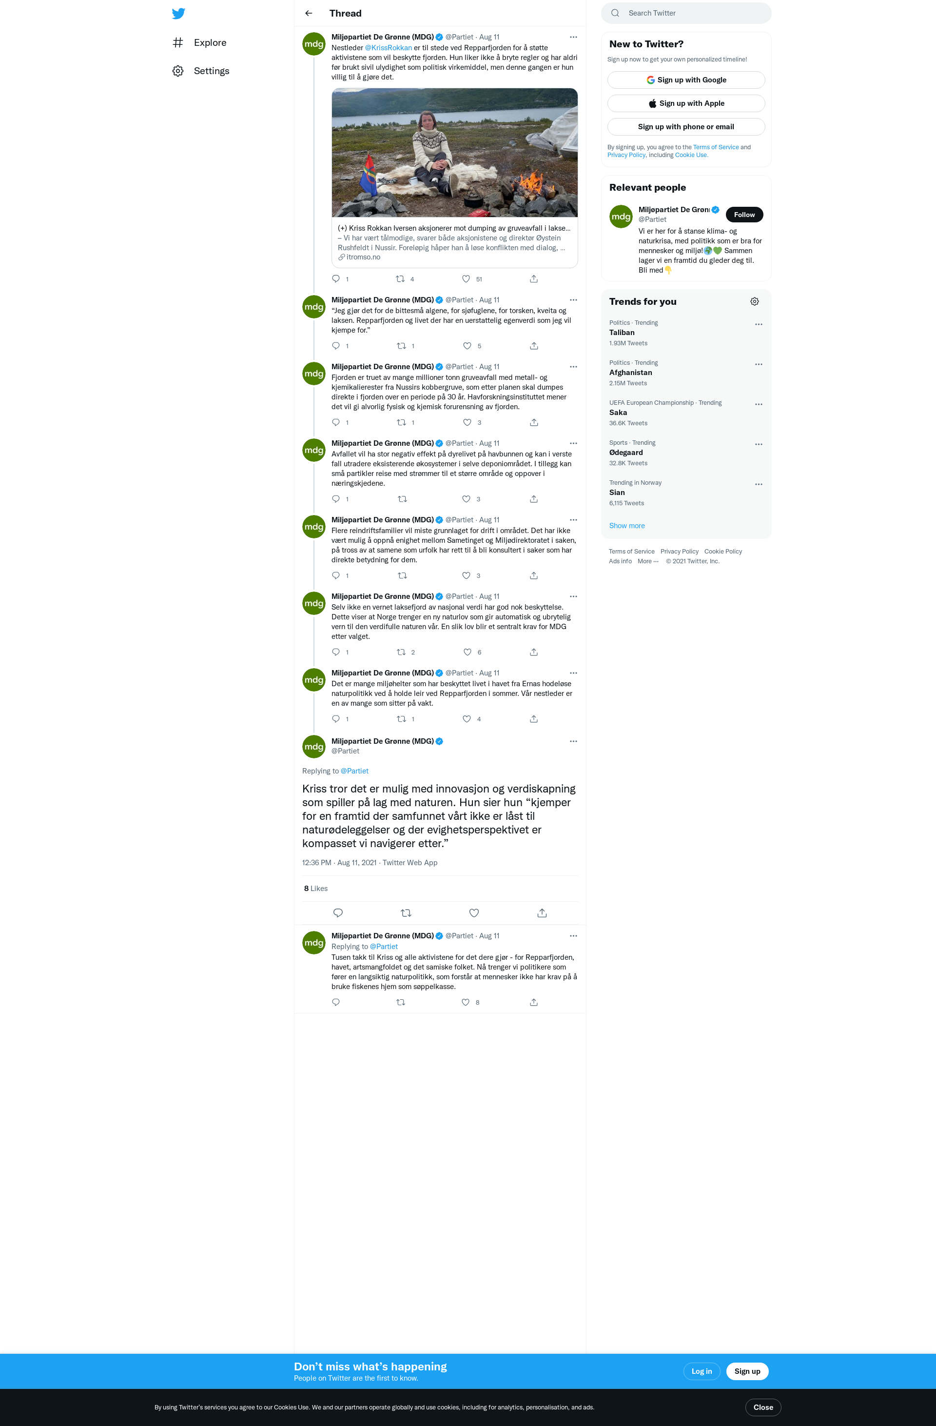Reply to the first tweet with photo
This screenshot has width=936, height=1426.
click(336, 278)
